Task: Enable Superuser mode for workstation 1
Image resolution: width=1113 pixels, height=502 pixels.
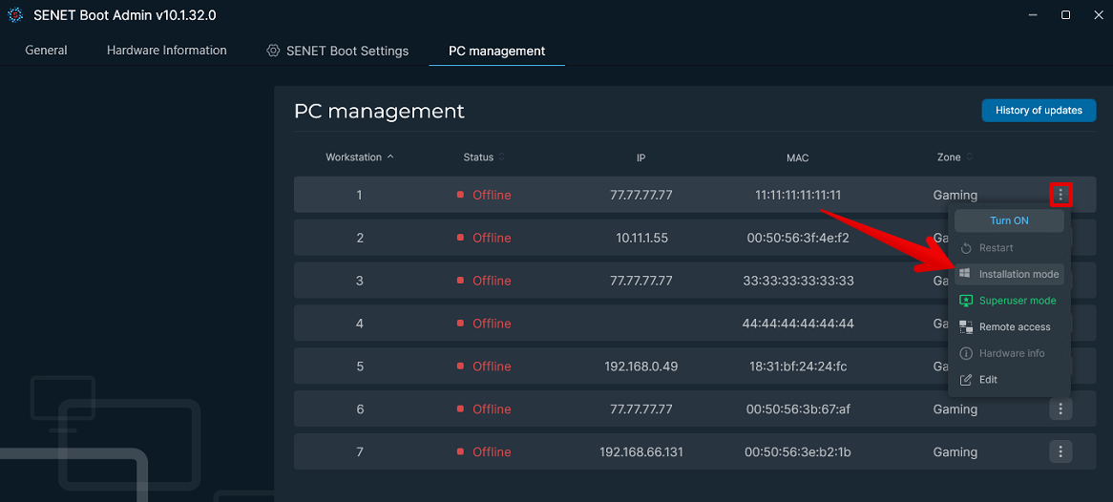Action: pos(1017,301)
